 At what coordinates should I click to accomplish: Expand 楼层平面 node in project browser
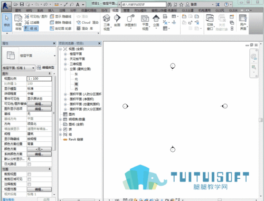pyautogui.click(x=65, y=54)
